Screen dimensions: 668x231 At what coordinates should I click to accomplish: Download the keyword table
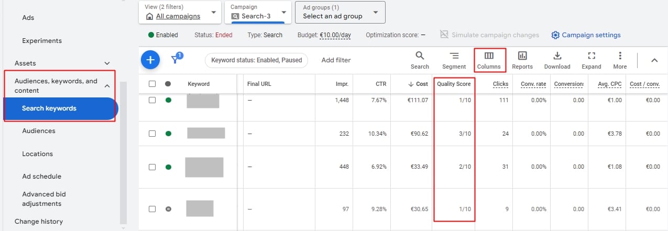(x=557, y=60)
